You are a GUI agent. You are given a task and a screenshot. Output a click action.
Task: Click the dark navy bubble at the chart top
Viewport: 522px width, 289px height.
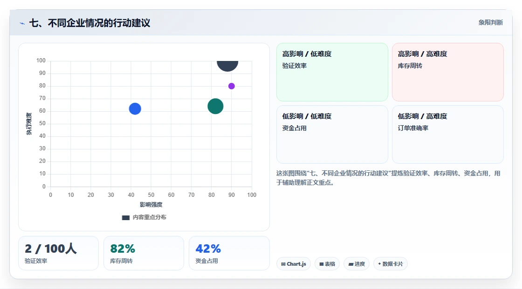(x=227, y=66)
